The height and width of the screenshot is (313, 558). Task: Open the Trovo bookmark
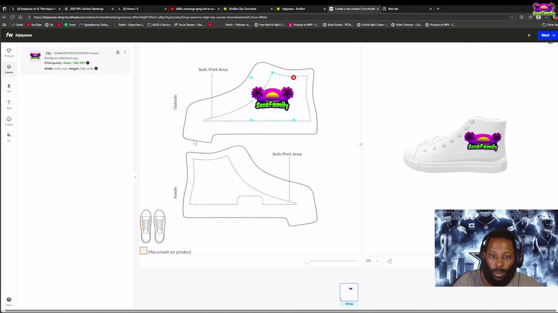click(70, 25)
